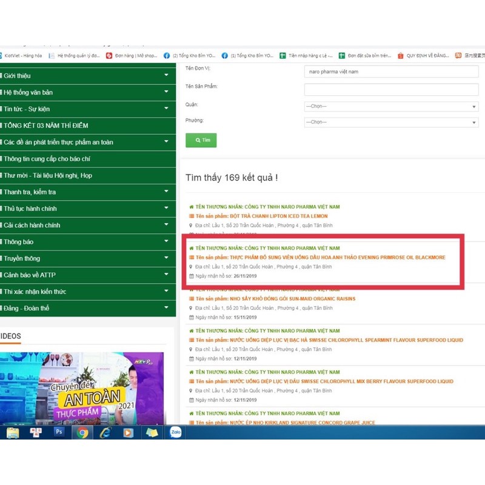The width and height of the screenshot is (485, 485).
Task: Expand the 'Giới thiệu' sidebar menu
Action: pyautogui.click(x=86, y=76)
